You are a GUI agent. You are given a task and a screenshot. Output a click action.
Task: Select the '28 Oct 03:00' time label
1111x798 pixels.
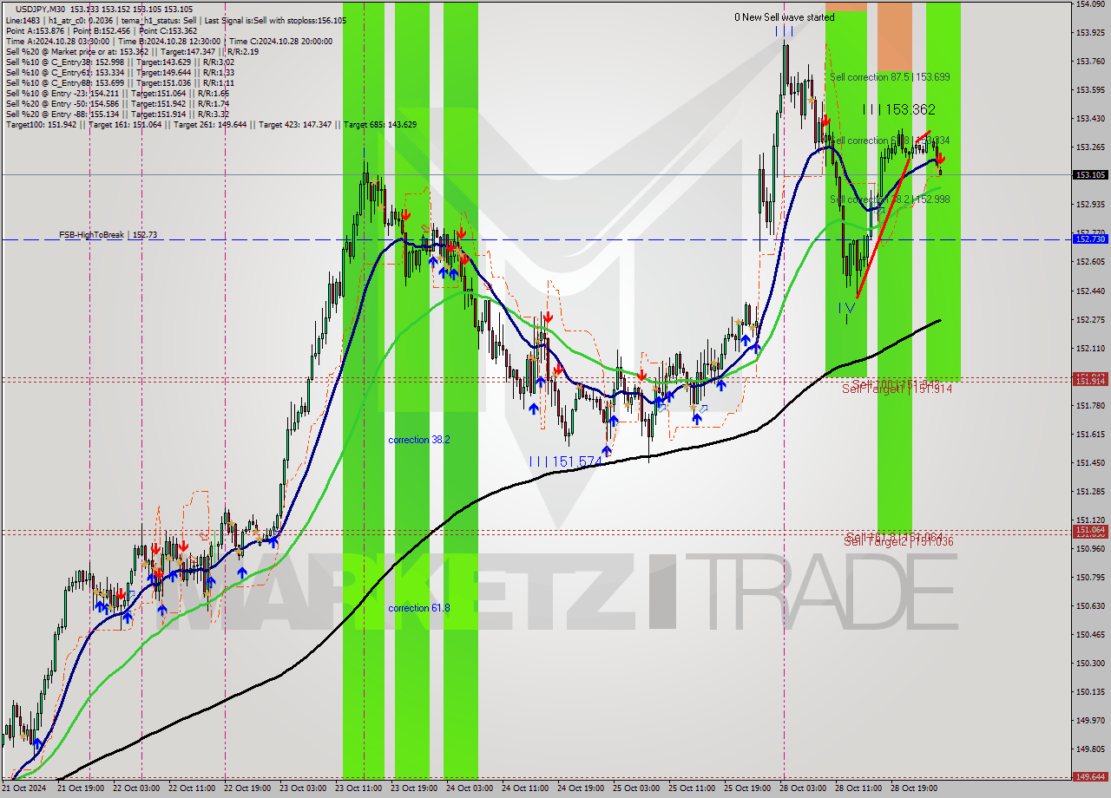[x=803, y=788]
